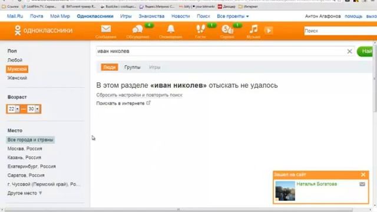This screenshot has height=212, width=377.
Task: Filter by 'Казань, Россия'
Action: click(24, 157)
